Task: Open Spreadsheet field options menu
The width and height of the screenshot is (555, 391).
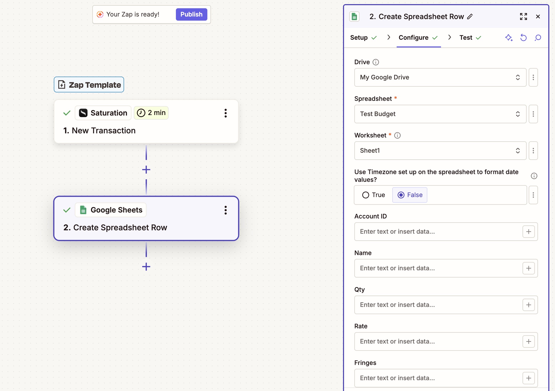Action: (533, 114)
